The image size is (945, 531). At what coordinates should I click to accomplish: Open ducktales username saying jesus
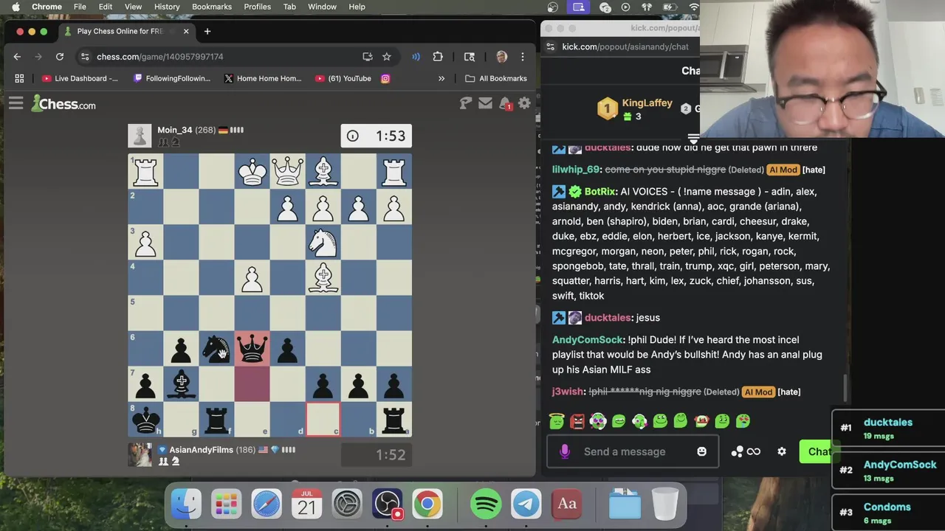click(608, 318)
